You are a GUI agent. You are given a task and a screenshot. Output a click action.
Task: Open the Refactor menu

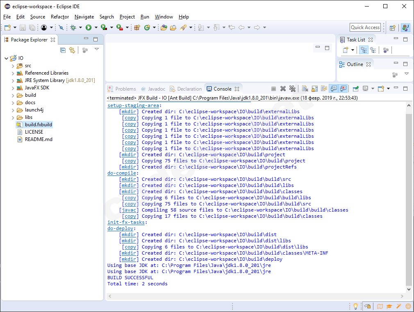60,17
